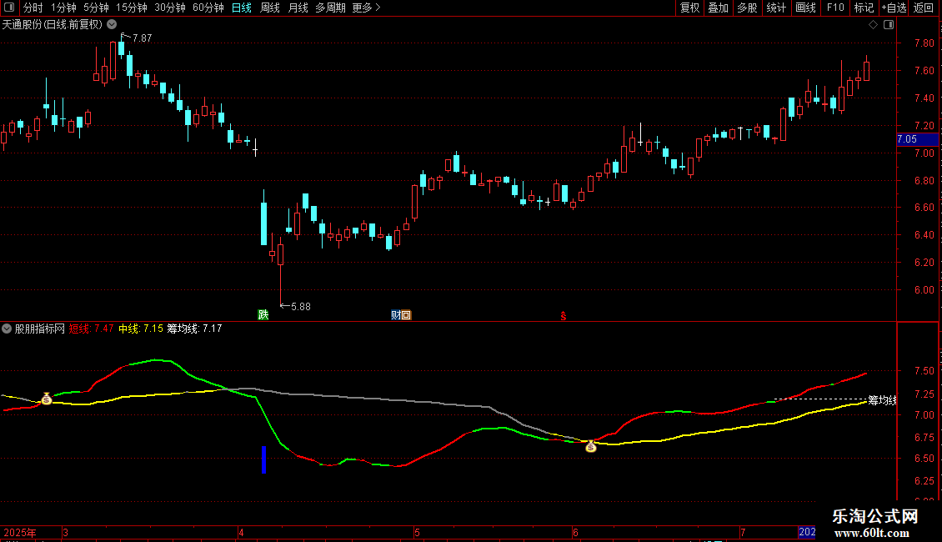
Task: Open the 多股 multi-stock view
Action: [x=747, y=8]
